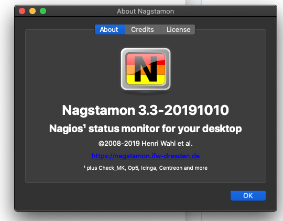Click the background window strip above the dialog
283x221 pixels.
coord(193,2)
